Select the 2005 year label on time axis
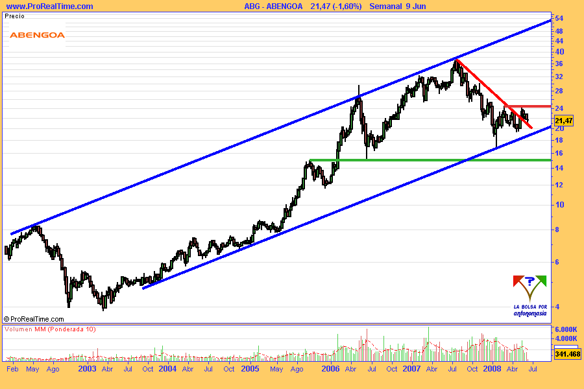This screenshot has height=389, width=584. (250, 369)
